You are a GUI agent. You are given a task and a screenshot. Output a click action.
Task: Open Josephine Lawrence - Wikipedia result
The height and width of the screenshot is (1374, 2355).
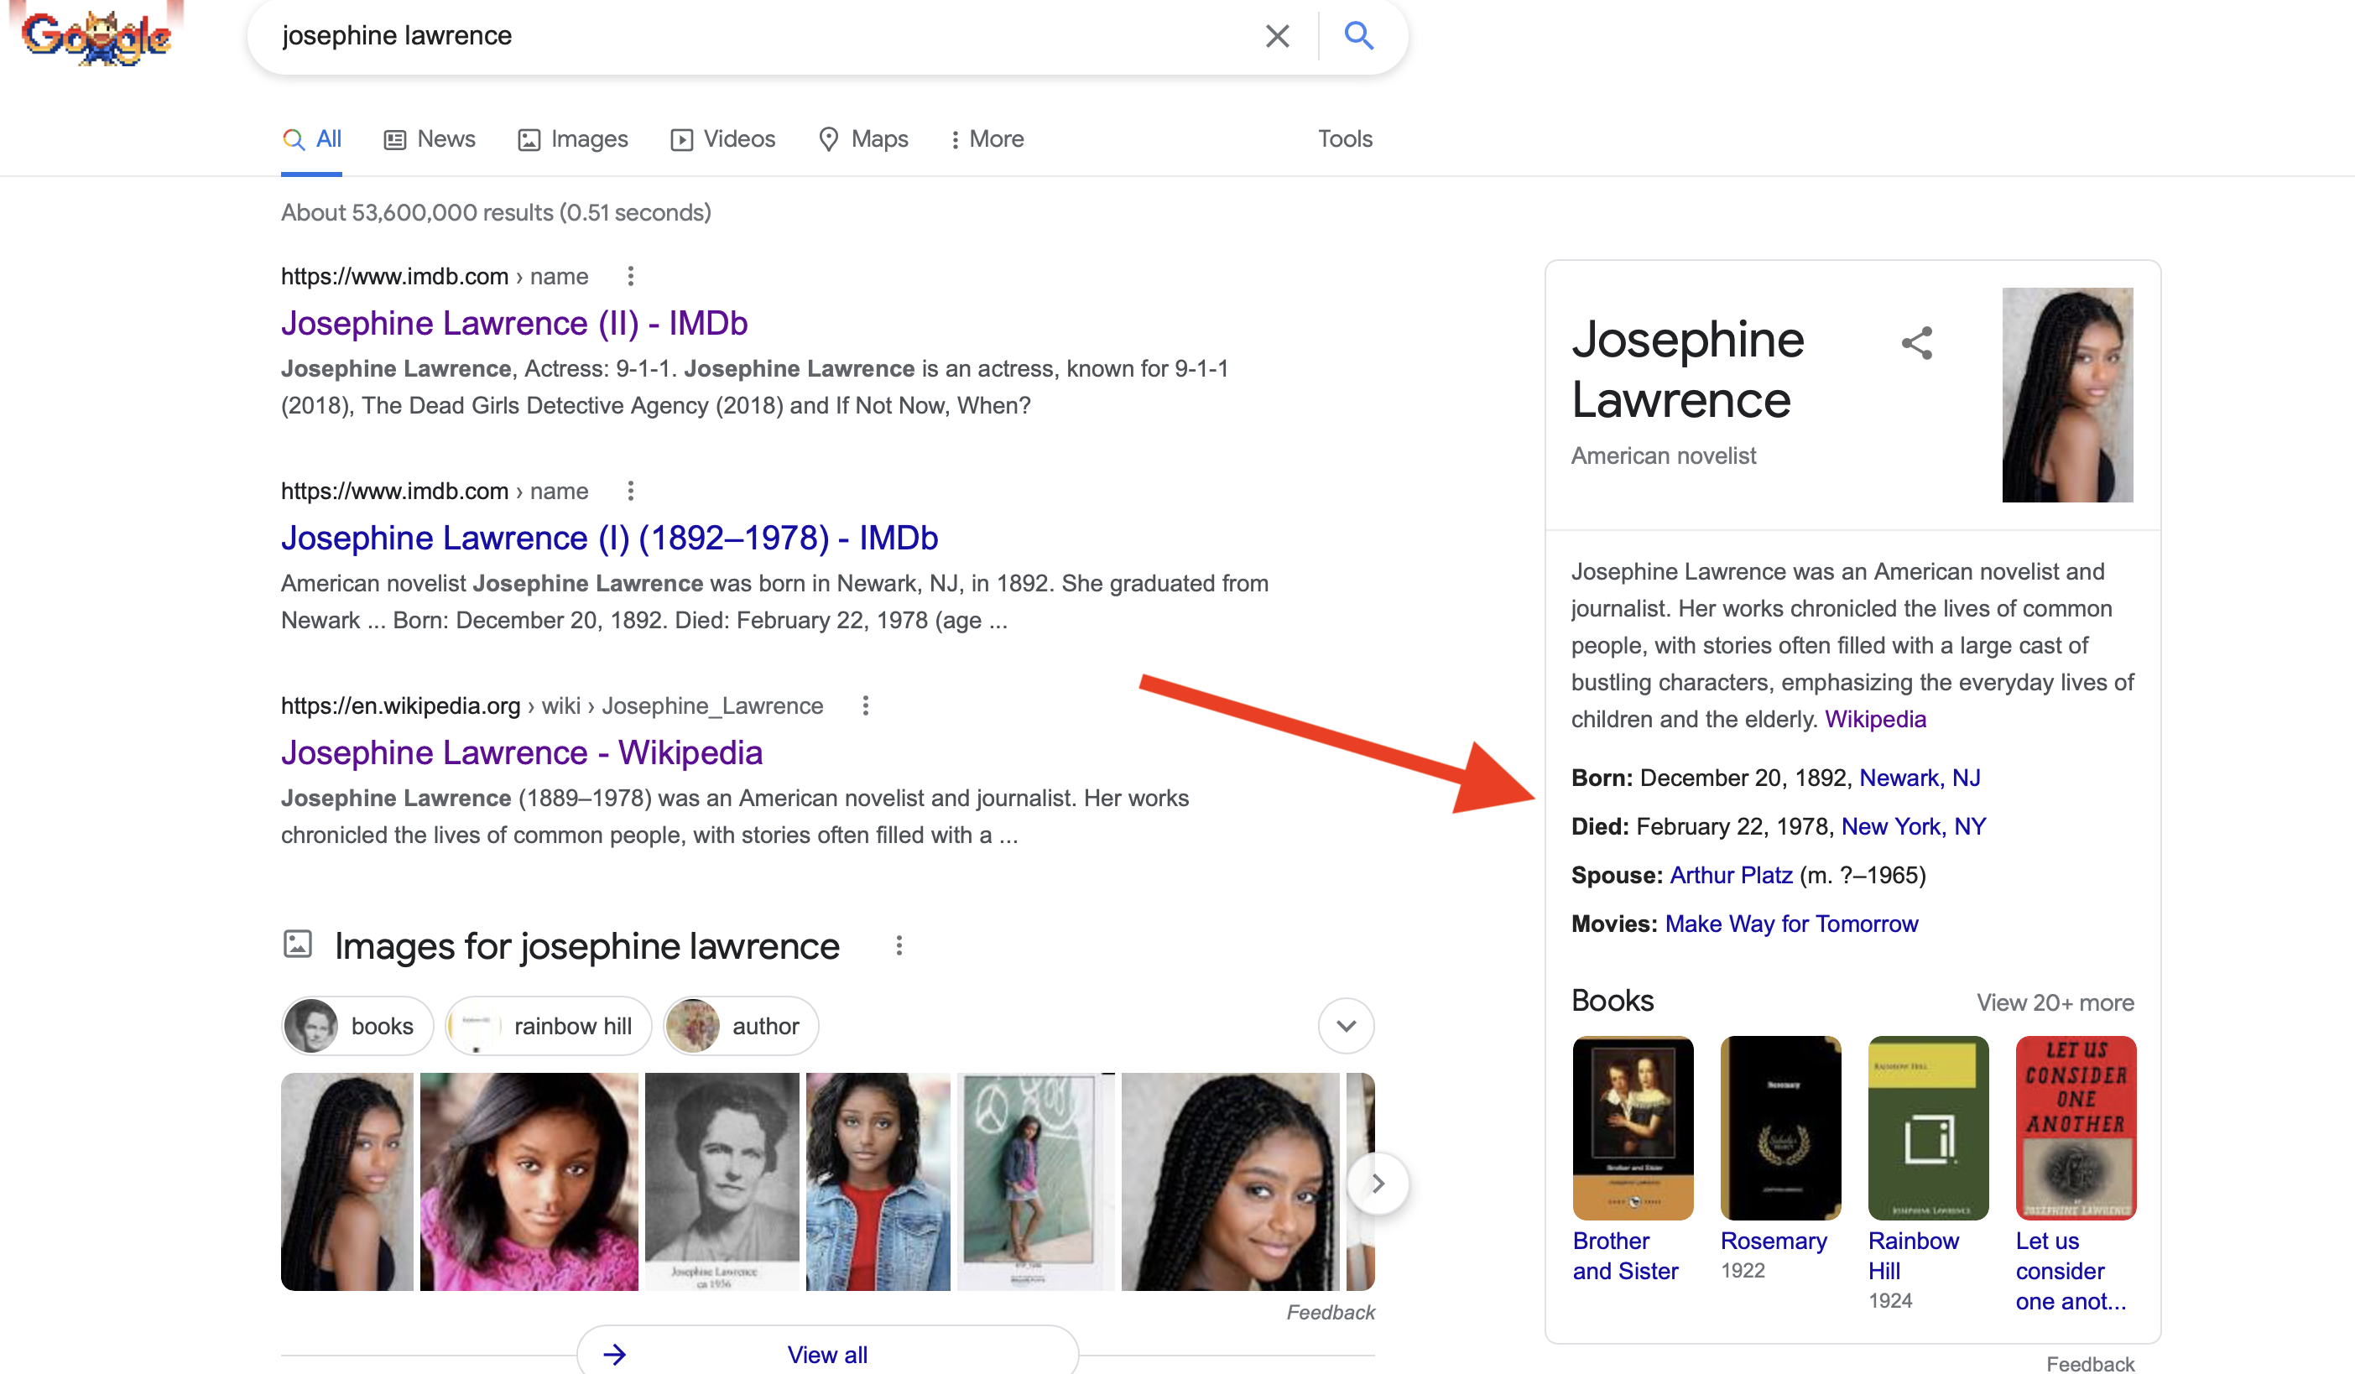[522, 753]
